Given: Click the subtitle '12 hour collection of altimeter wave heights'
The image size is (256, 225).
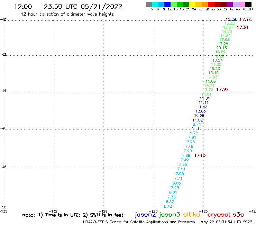Looking at the screenshot, I should [67, 14].
